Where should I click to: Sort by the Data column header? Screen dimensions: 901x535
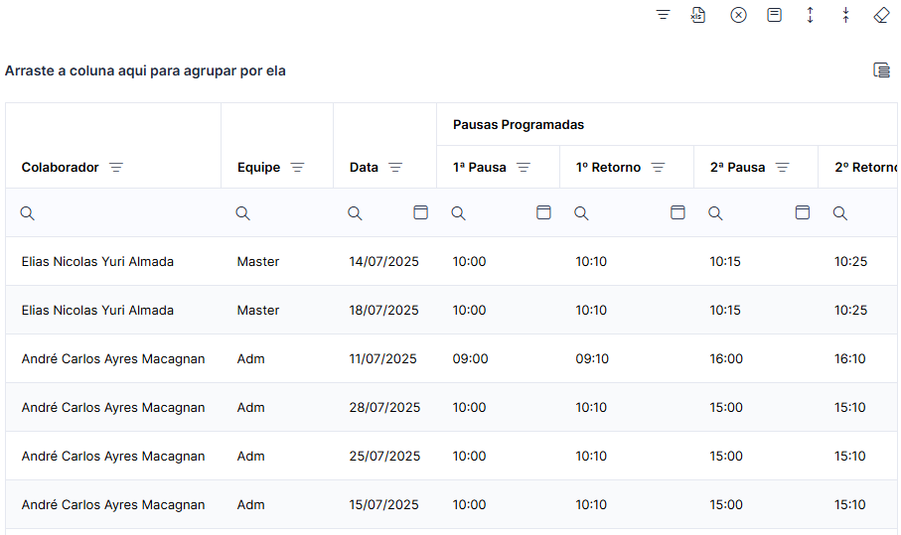coord(364,167)
